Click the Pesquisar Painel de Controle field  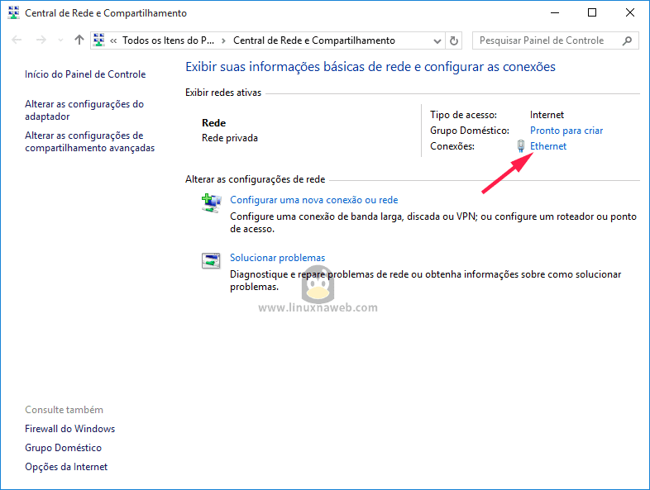[x=546, y=40]
